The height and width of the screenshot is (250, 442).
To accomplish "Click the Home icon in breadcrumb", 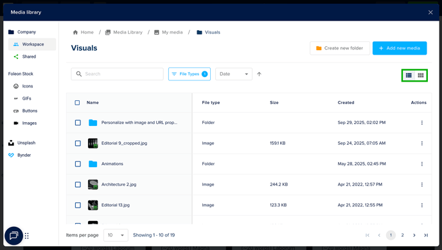I will pos(75,32).
